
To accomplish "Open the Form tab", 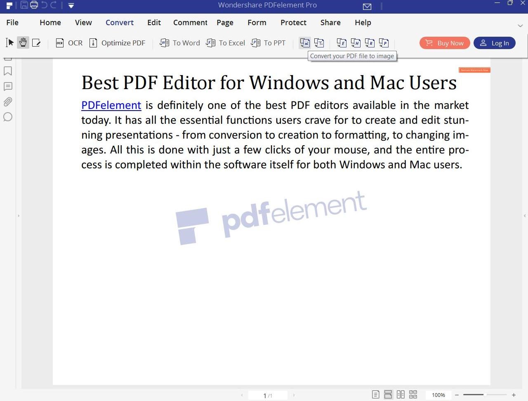I will click(x=257, y=23).
